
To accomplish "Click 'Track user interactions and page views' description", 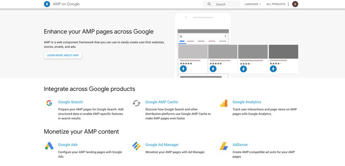I will click(x=265, y=112).
